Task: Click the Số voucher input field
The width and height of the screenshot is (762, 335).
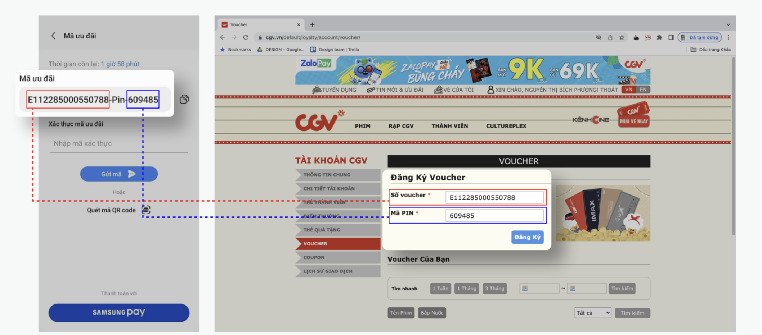Action: (x=494, y=197)
